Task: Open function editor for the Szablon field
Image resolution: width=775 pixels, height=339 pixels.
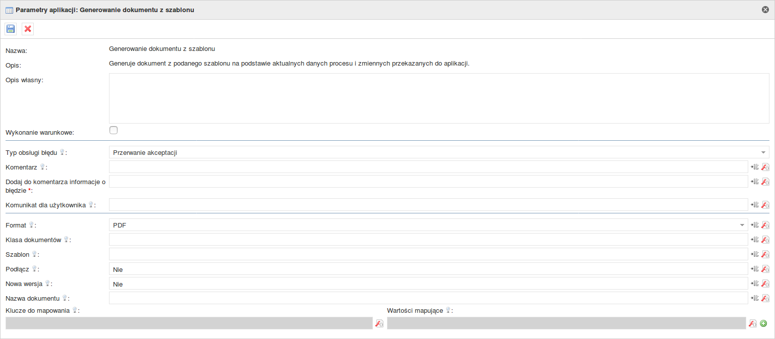Action: pyautogui.click(x=765, y=254)
